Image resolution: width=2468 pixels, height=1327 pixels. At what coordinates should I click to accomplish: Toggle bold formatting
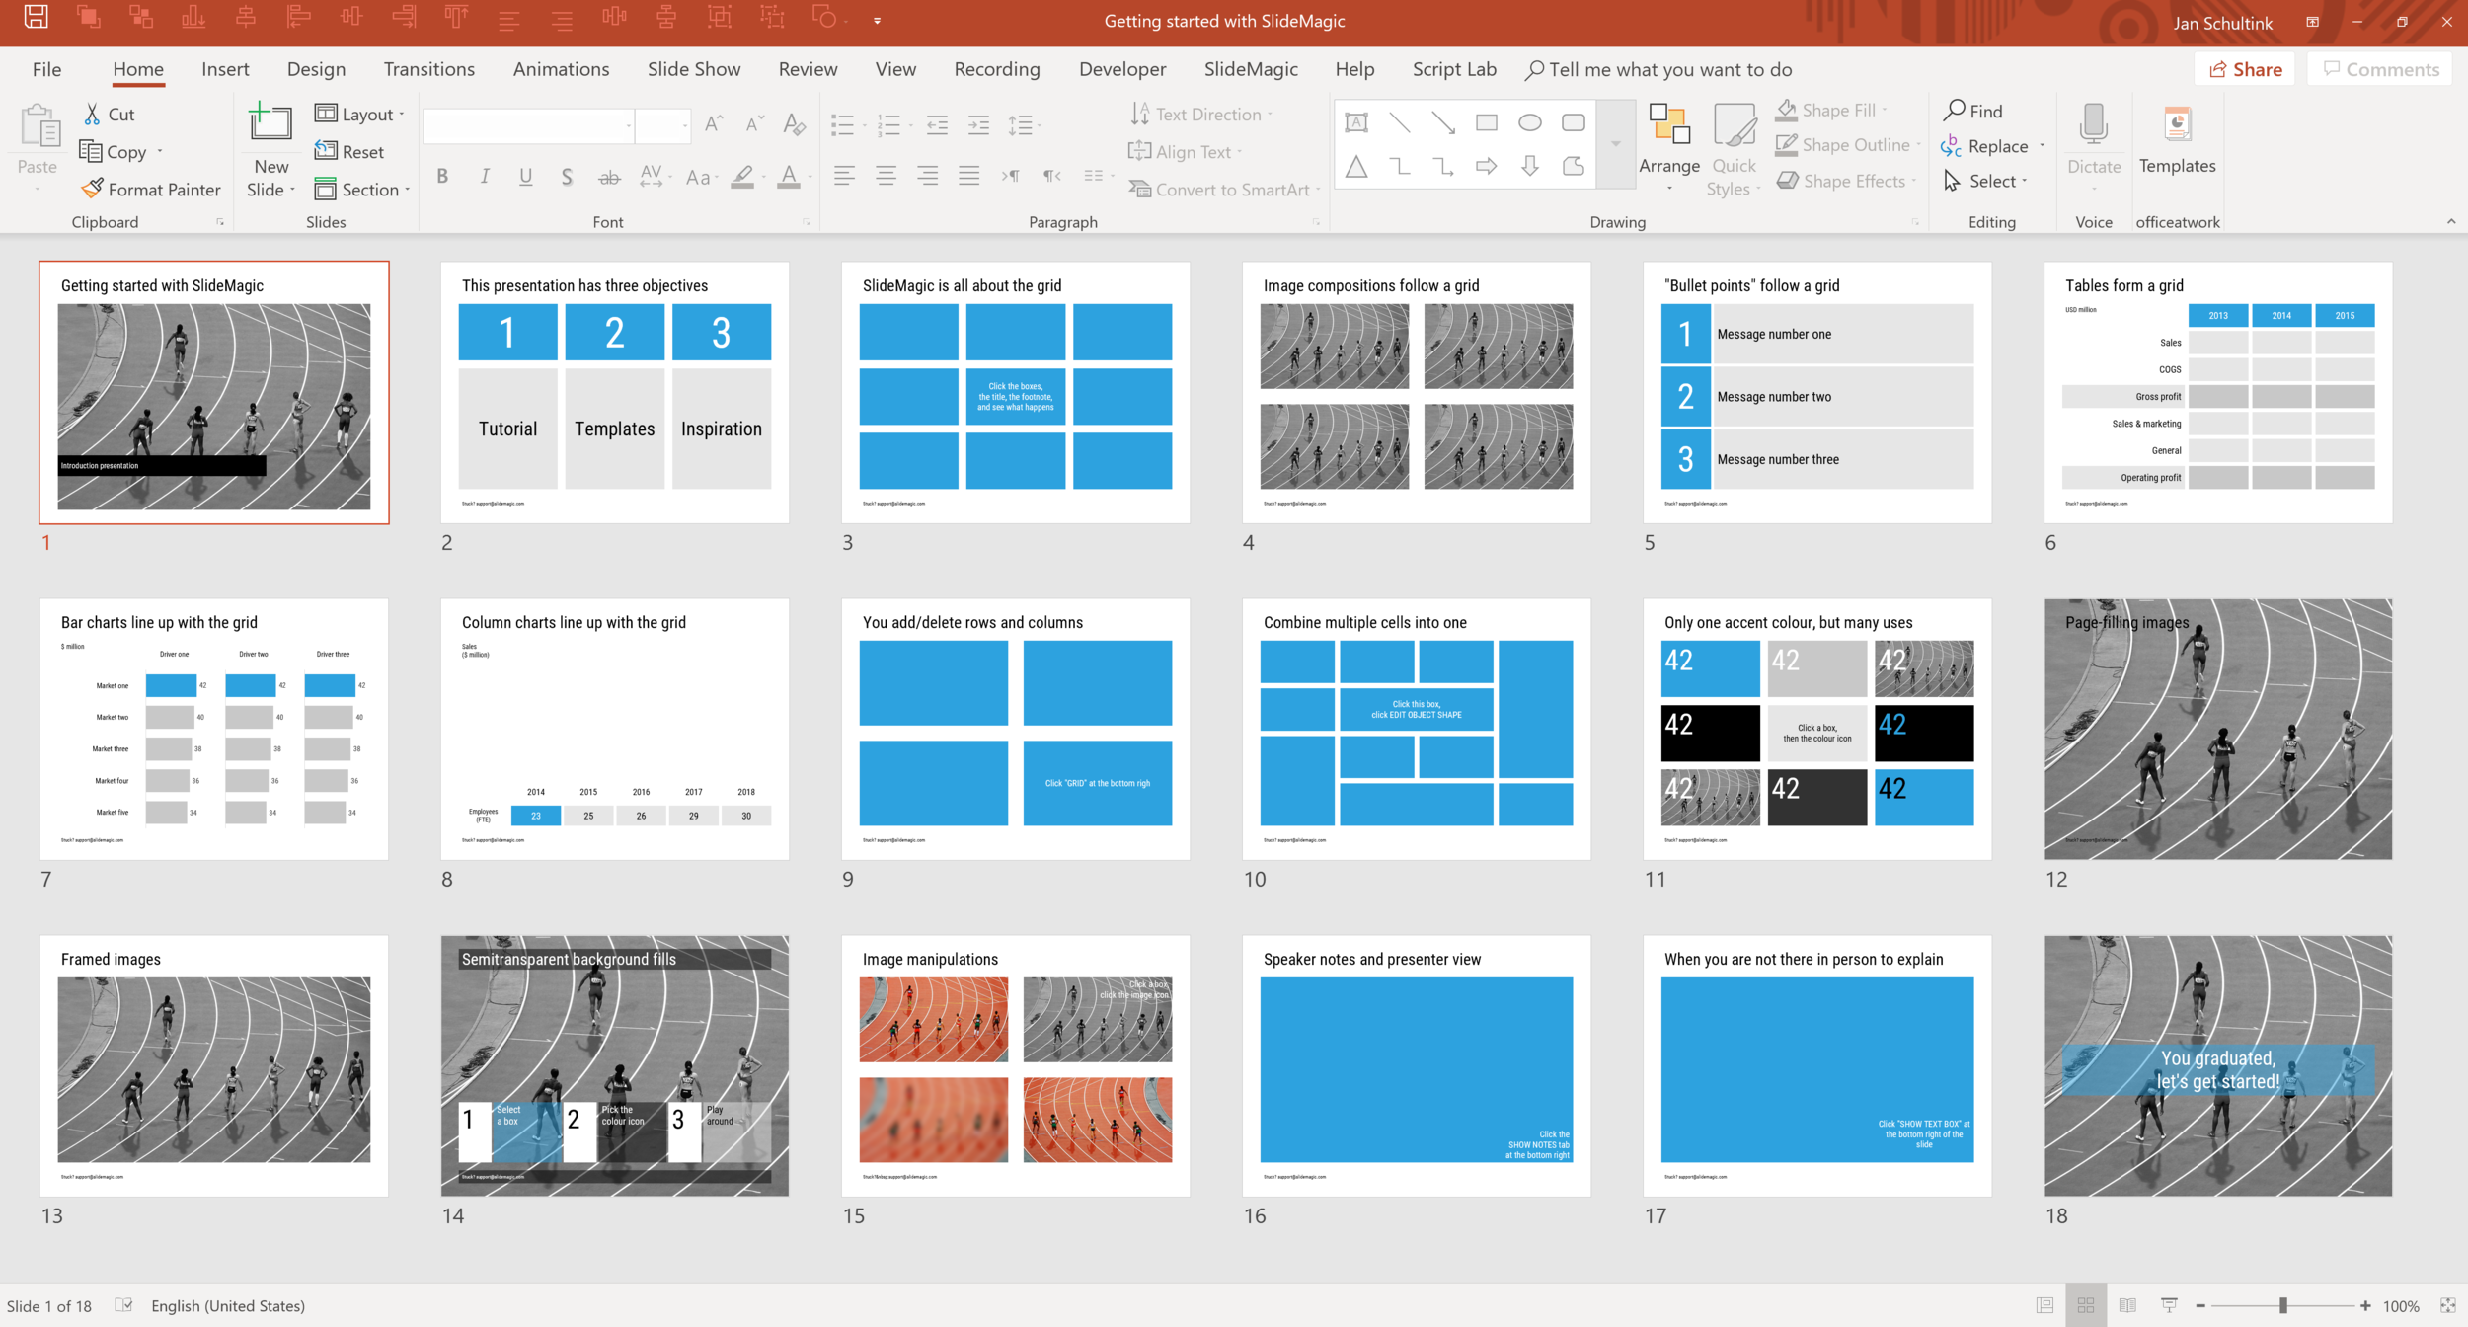[442, 176]
